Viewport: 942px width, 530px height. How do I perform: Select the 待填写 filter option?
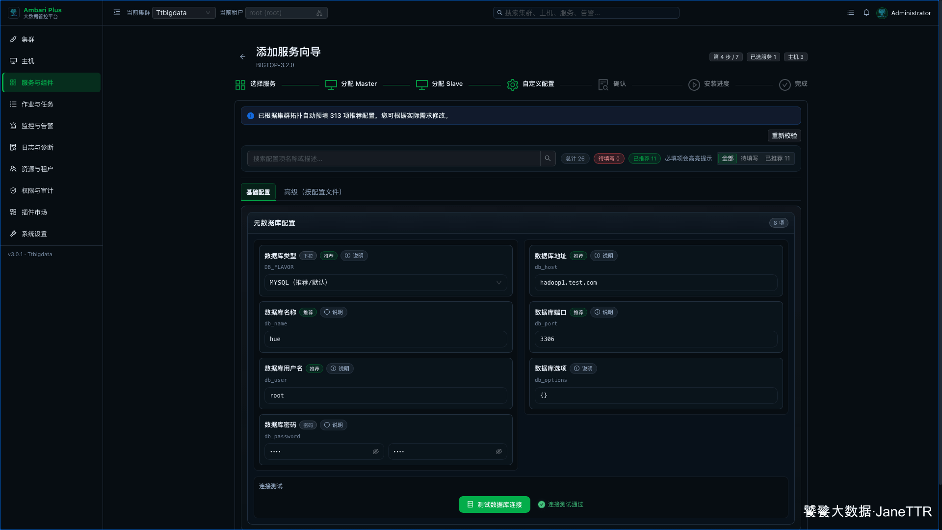pyautogui.click(x=749, y=159)
